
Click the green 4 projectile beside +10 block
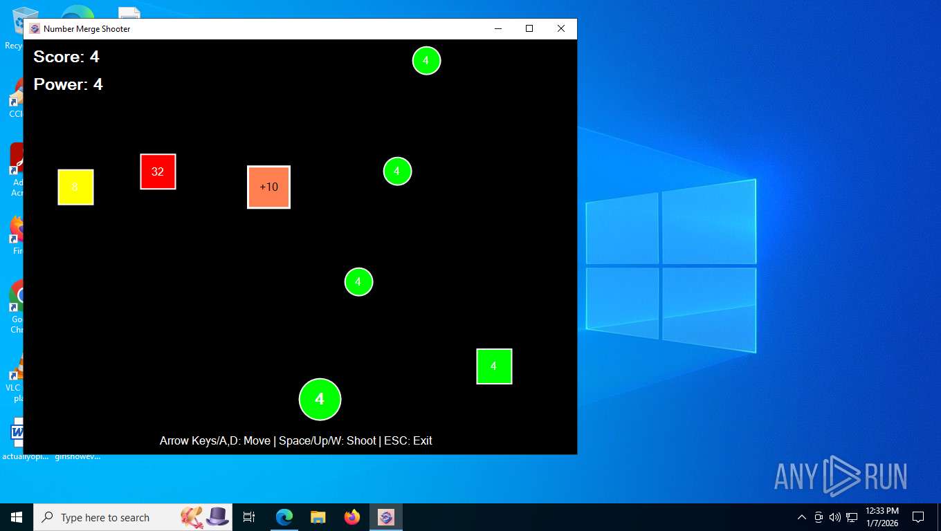pos(397,171)
